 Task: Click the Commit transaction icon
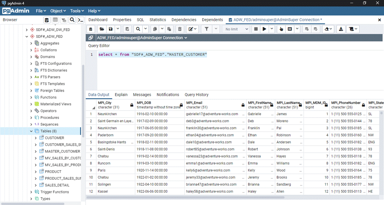coord(307,29)
